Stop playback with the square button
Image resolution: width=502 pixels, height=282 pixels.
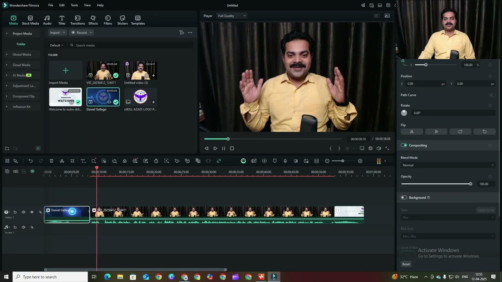[x=232, y=148]
